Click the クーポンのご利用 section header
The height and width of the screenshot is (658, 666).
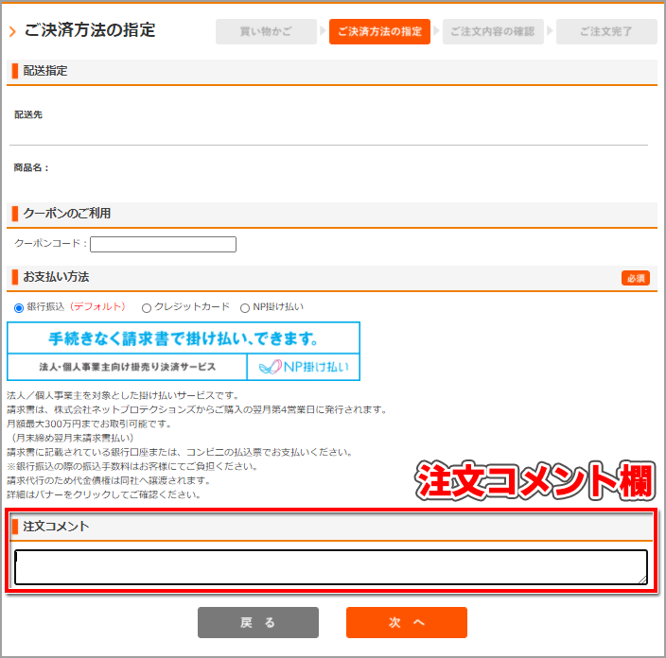66,214
